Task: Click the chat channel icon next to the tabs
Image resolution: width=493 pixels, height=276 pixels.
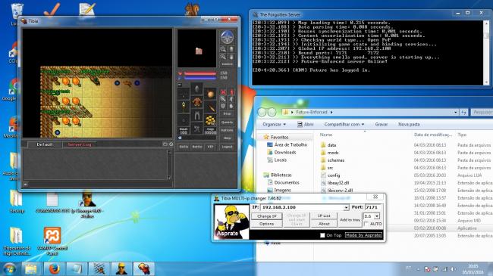Action: click(165, 144)
